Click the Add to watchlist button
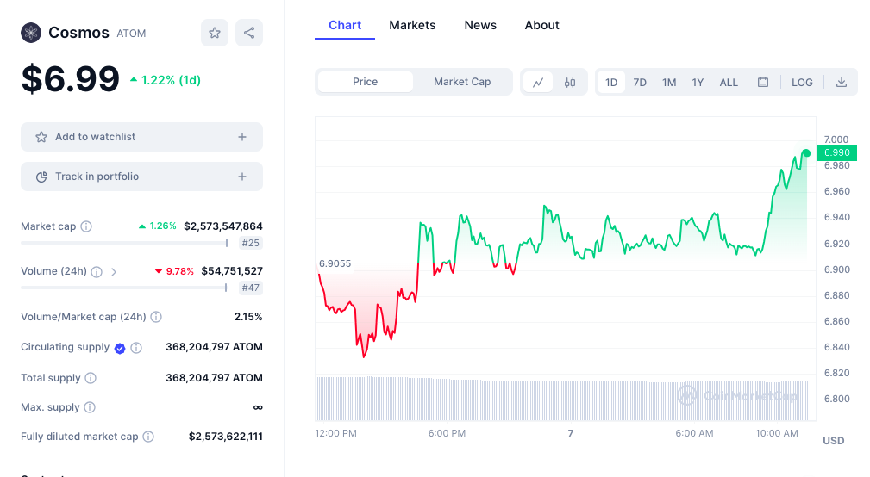Viewport: 870px width, 477px height. pos(141,137)
